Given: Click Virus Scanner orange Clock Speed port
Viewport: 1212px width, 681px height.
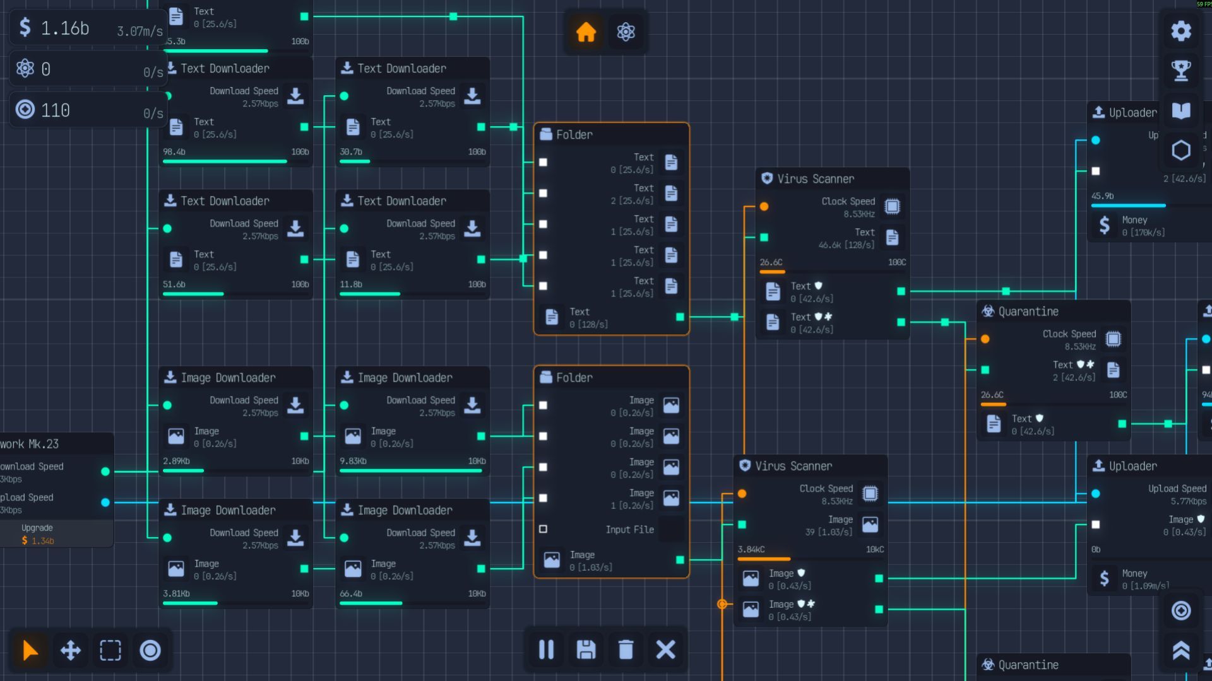Looking at the screenshot, I should pos(764,206).
